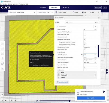Click the front view orientation icon

point(5,101)
